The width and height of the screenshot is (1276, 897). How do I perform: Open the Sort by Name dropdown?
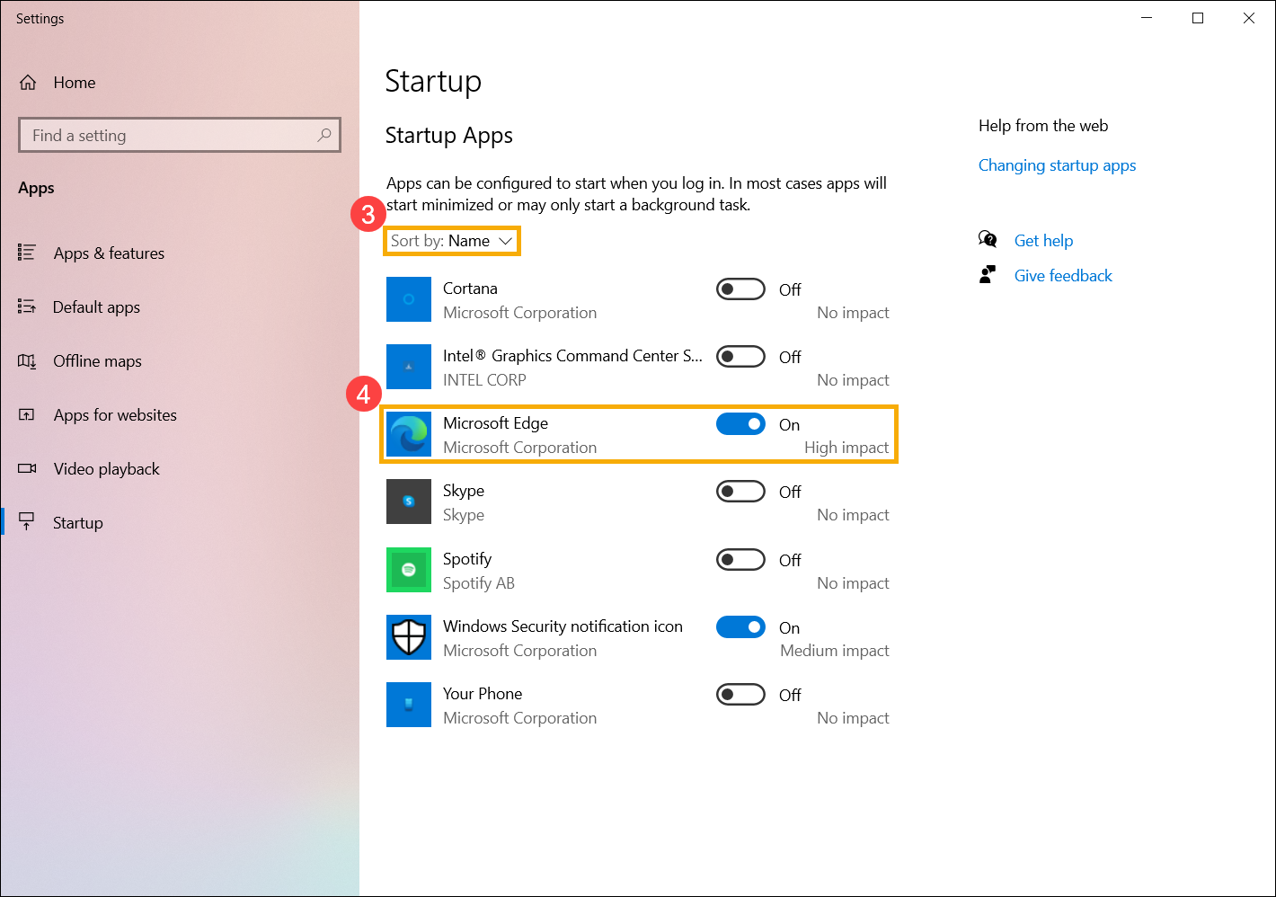[452, 241]
